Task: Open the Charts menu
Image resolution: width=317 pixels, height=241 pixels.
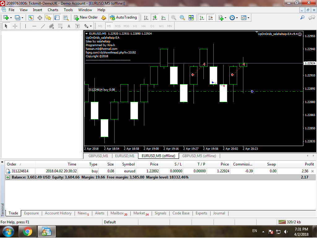Action: (53, 10)
